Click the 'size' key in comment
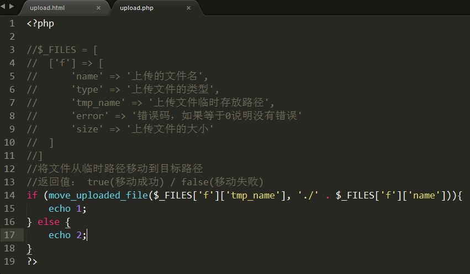Screen dimensions: 470x274 coord(87,129)
